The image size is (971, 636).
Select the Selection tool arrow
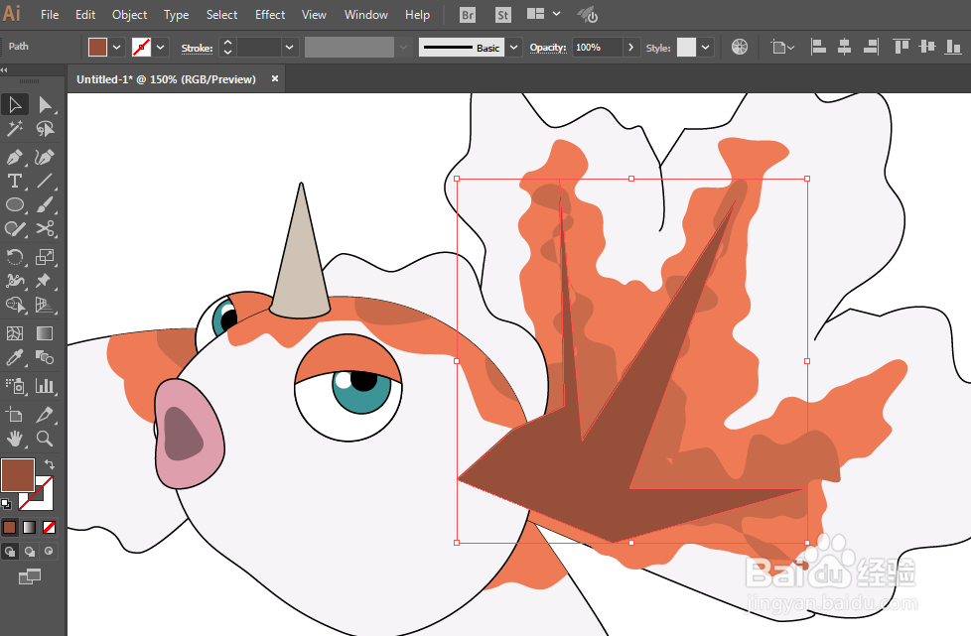15,104
